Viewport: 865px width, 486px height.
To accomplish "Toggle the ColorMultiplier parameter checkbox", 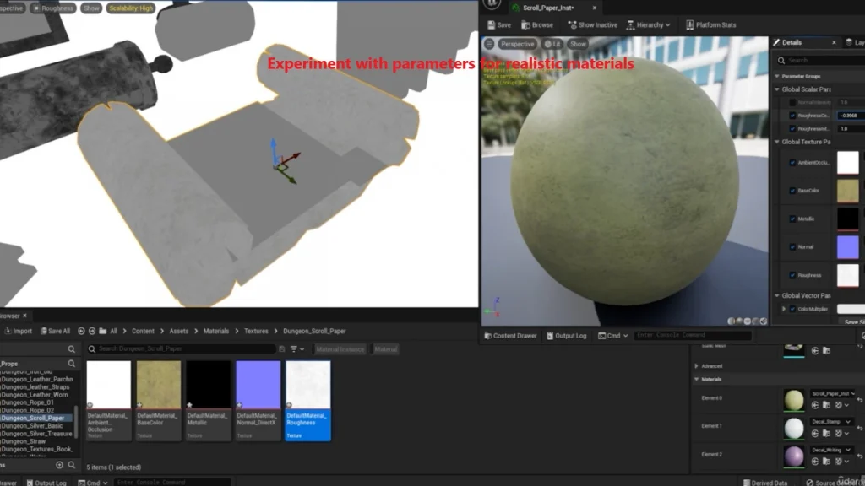I will click(792, 309).
